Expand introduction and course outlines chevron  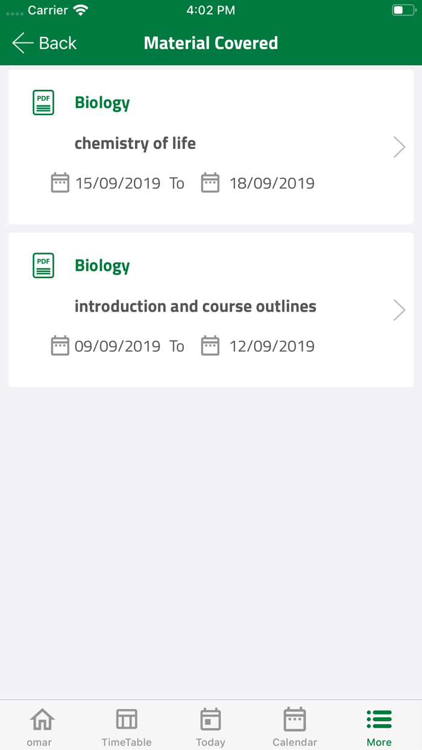(x=399, y=309)
